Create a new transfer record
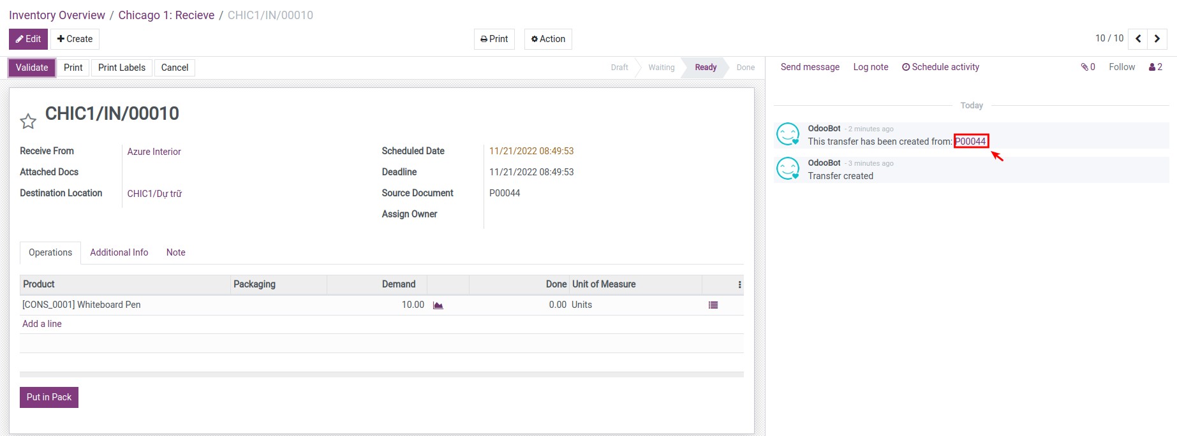 pyautogui.click(x=75, y=39)
